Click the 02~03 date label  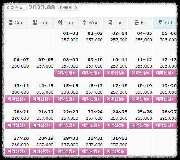point(95,34)
